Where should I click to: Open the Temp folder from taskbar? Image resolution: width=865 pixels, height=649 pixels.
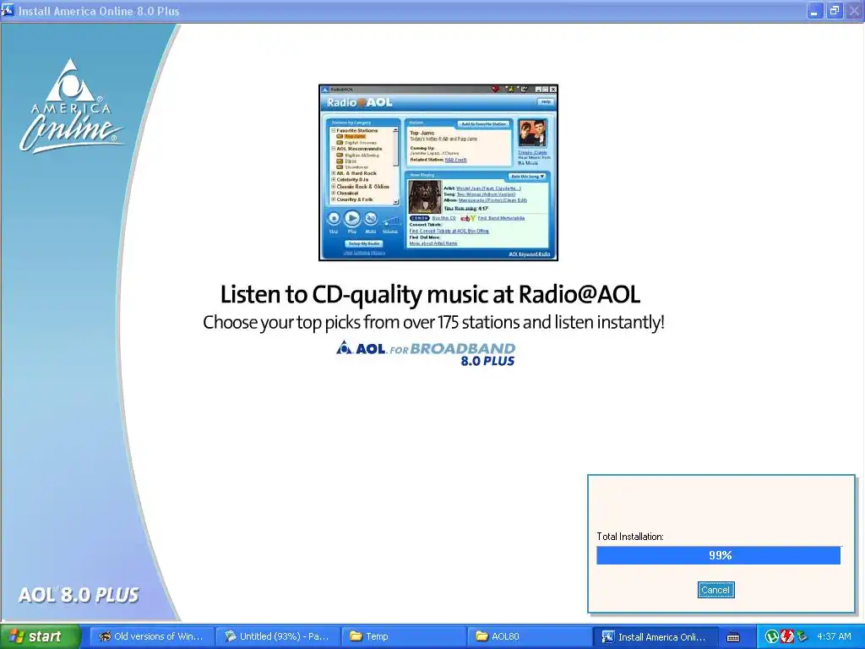(403, 636)
